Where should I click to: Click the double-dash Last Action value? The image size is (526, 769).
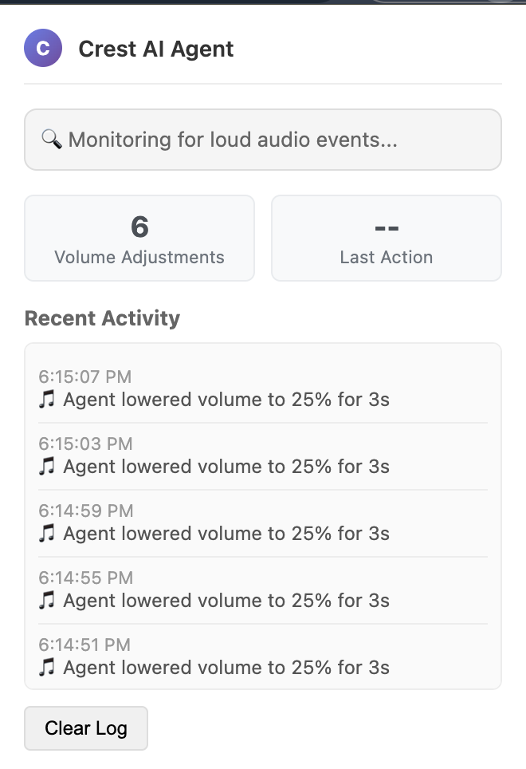[387, 227]
